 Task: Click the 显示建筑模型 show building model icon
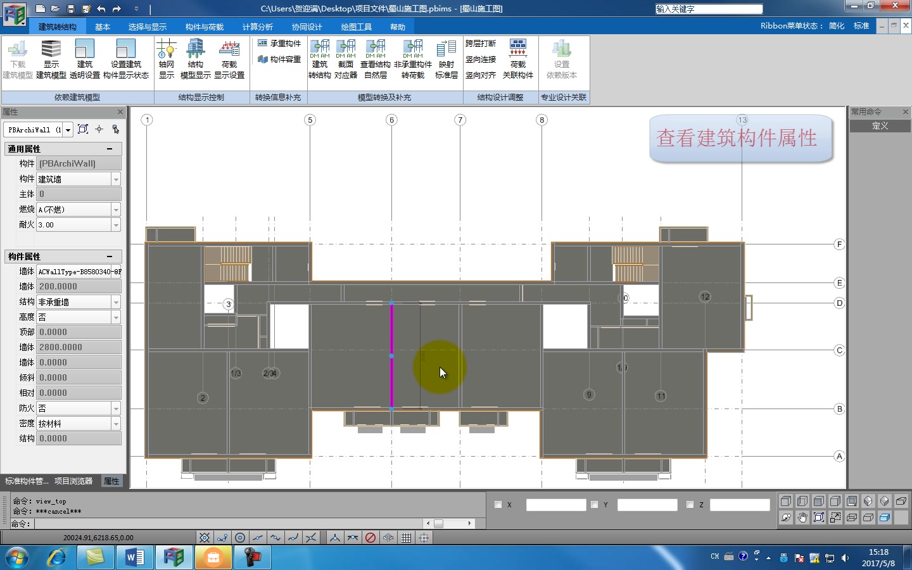(51, 59)
